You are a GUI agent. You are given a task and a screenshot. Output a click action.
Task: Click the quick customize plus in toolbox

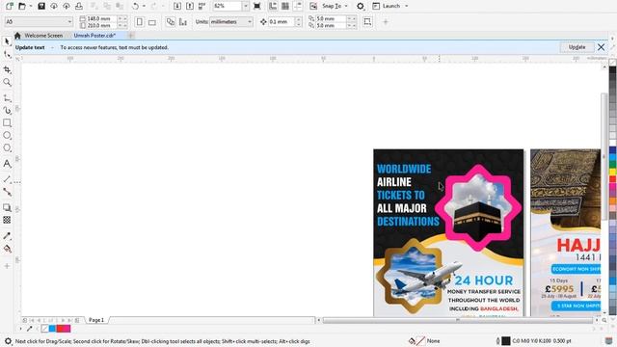coord(7,266)
